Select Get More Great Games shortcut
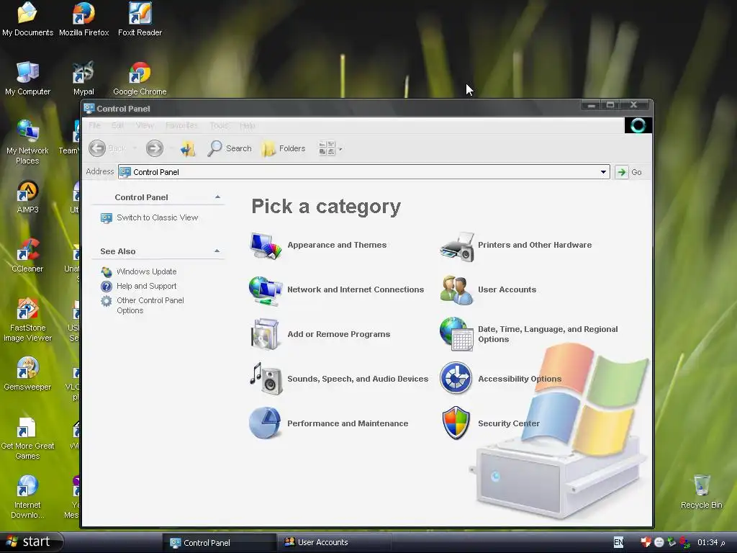Screen dimensions: 737x553 pyautogui.click(x=27, y=439)
